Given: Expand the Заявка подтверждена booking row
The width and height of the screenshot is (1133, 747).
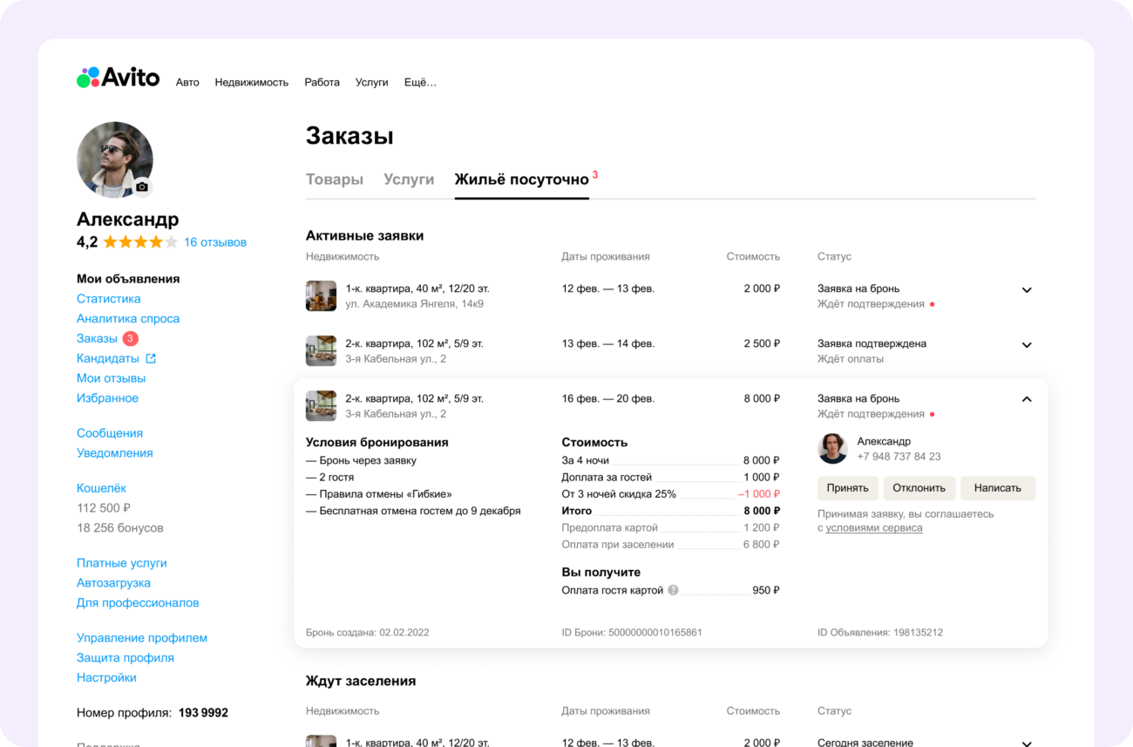Looking at the screenshot, I should [1027, 345].
